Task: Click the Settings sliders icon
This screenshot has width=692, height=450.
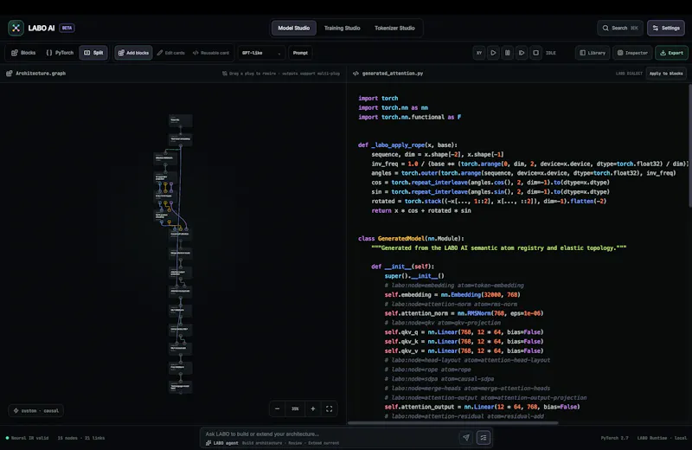Action: 656,28
